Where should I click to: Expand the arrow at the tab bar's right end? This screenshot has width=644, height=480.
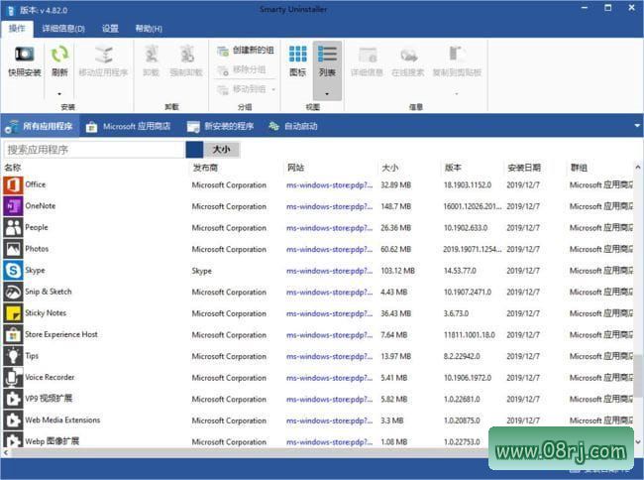pyautogui.click(x=637, y=125)
